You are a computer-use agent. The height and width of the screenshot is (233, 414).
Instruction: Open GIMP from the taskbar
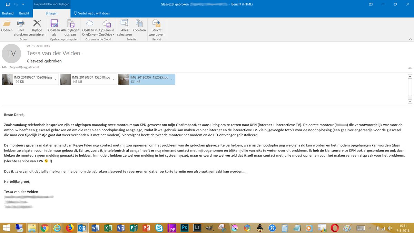click(x=210, y=227)
